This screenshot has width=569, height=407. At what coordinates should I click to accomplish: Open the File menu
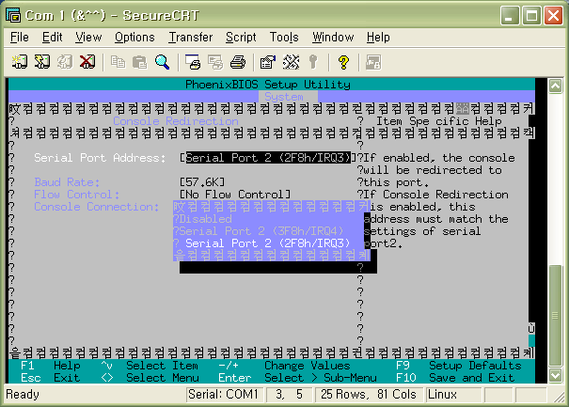pyautogui.click(x=19, y=37)
